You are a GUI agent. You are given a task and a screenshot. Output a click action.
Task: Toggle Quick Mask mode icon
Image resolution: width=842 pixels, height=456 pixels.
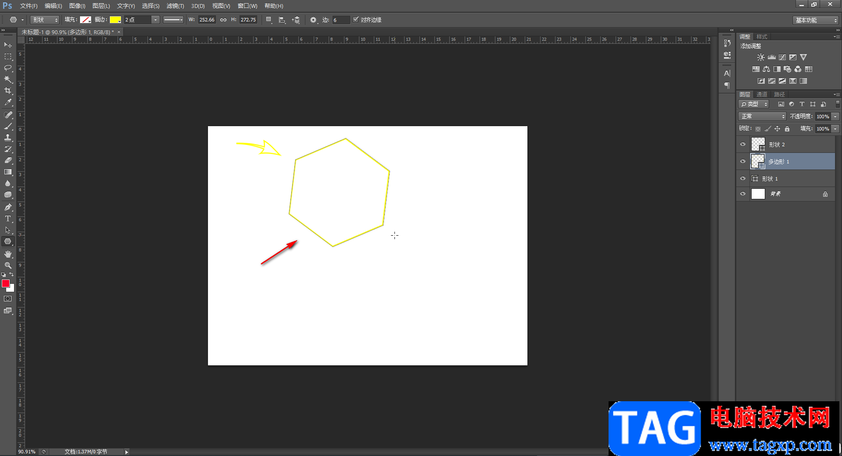pos(8,299)
